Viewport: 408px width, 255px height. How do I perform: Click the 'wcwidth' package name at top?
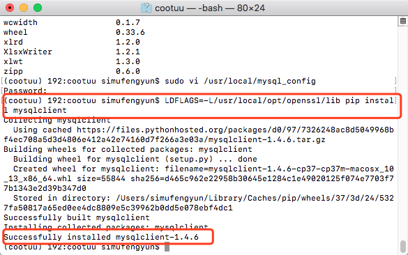20,22
